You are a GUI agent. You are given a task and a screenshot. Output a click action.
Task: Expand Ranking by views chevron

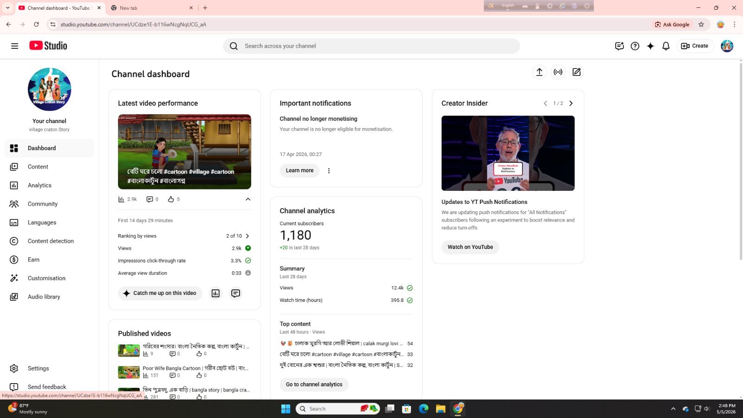pos(248,236)
